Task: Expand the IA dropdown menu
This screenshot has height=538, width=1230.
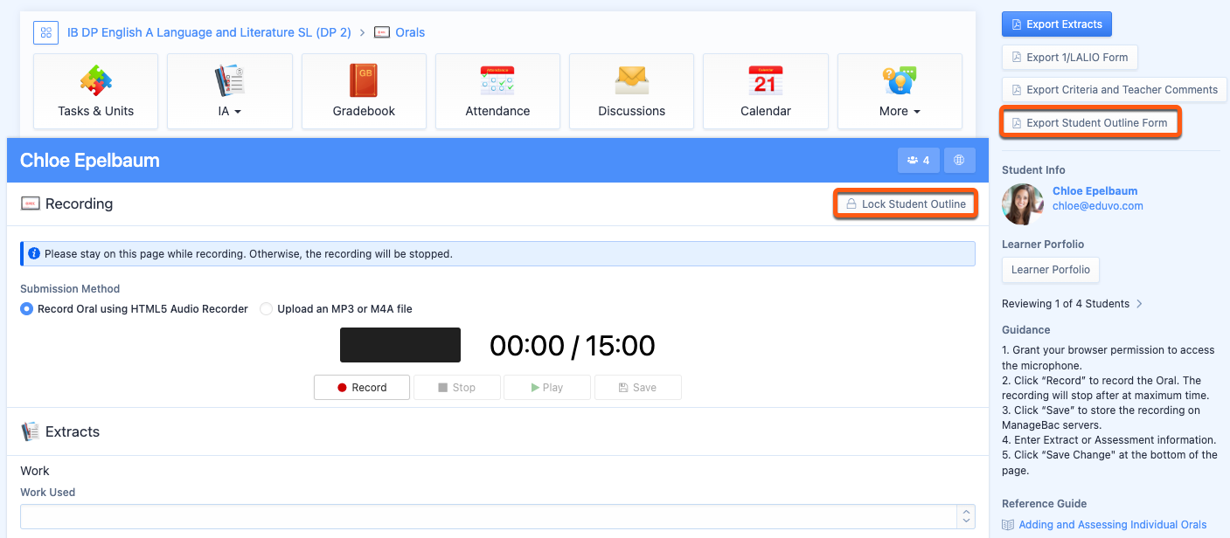Action: point(229,111)
